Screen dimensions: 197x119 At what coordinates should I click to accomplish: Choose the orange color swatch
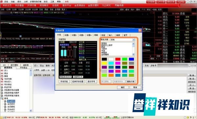tap(111, 75)
